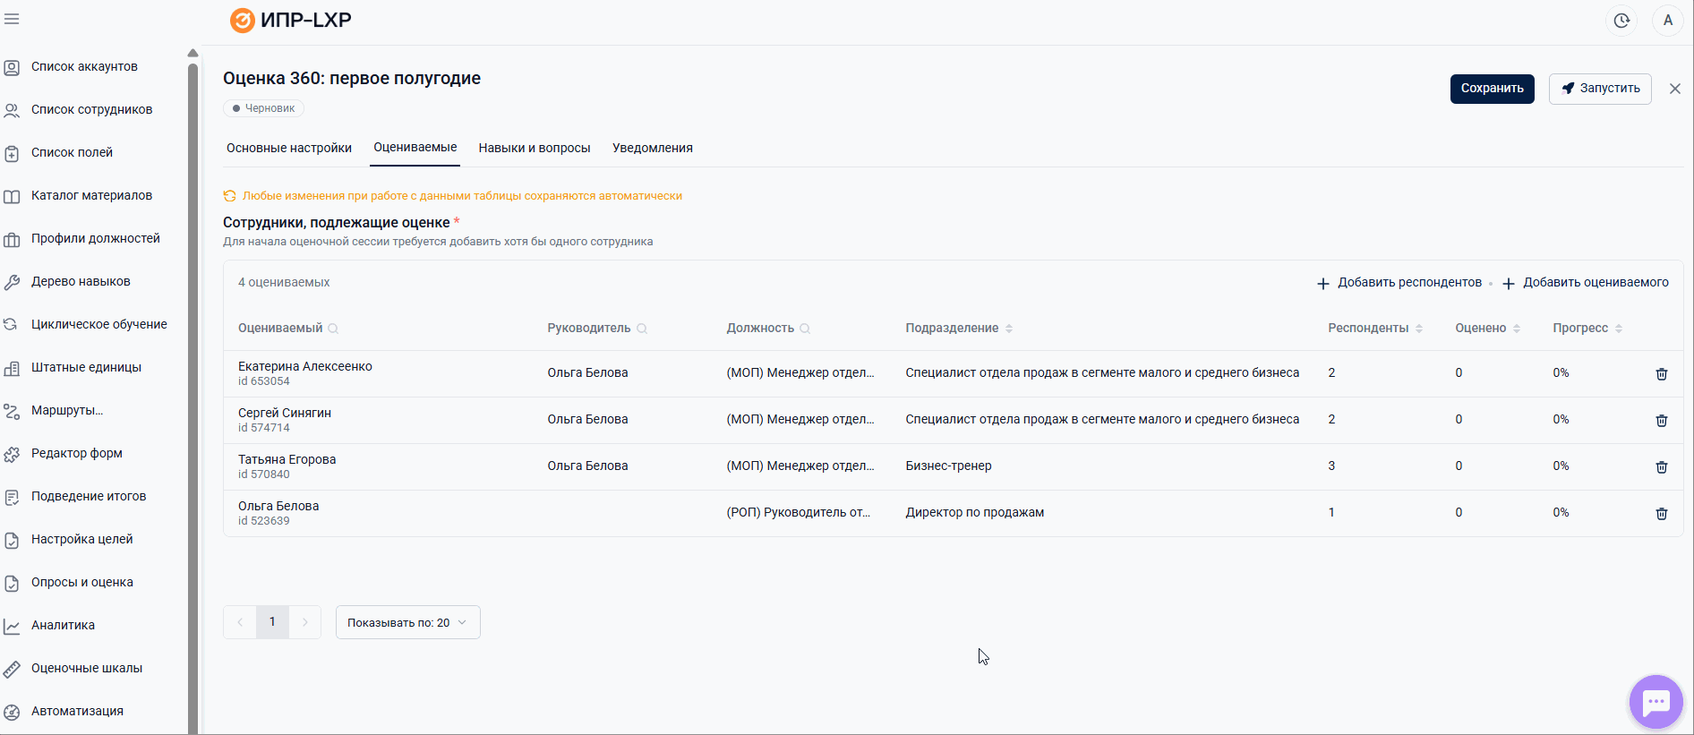
Task: Open the Показывать по: 20 dropdown
Action: click(x=407, y=622)
